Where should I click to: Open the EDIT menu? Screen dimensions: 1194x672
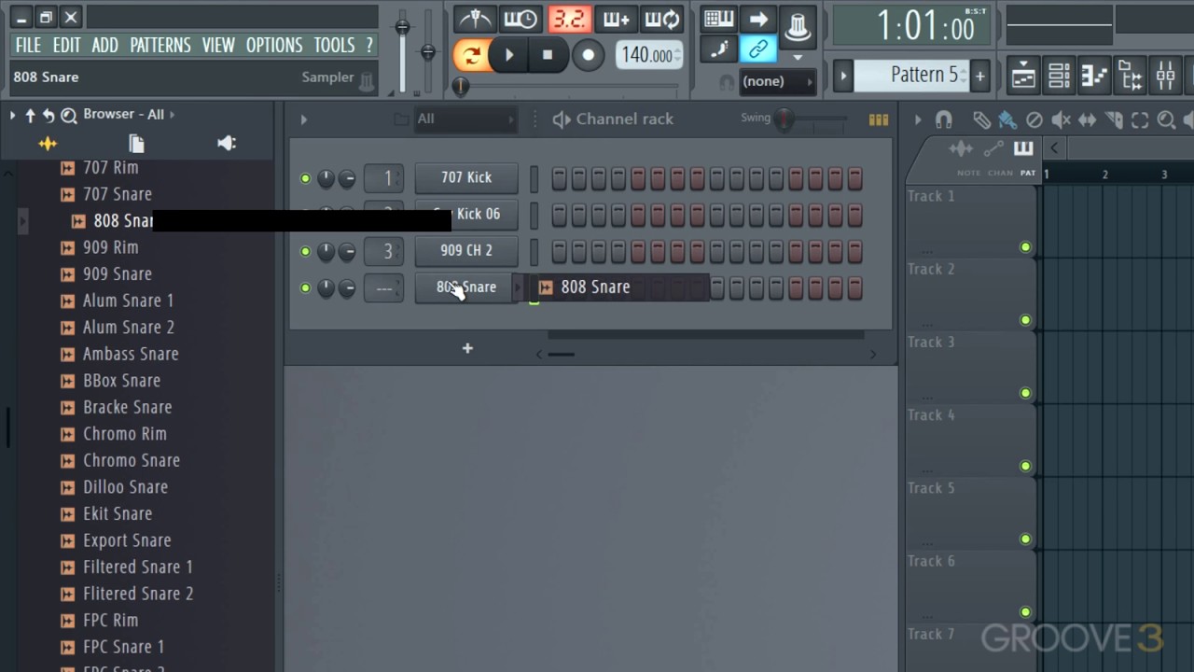[66, 45]
